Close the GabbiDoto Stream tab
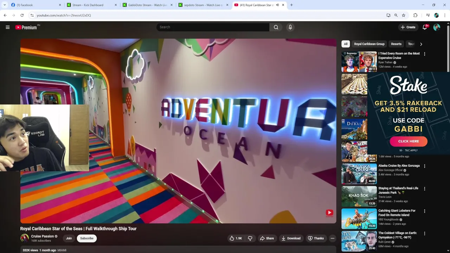The image size is (450, 253). click(171, 5)
